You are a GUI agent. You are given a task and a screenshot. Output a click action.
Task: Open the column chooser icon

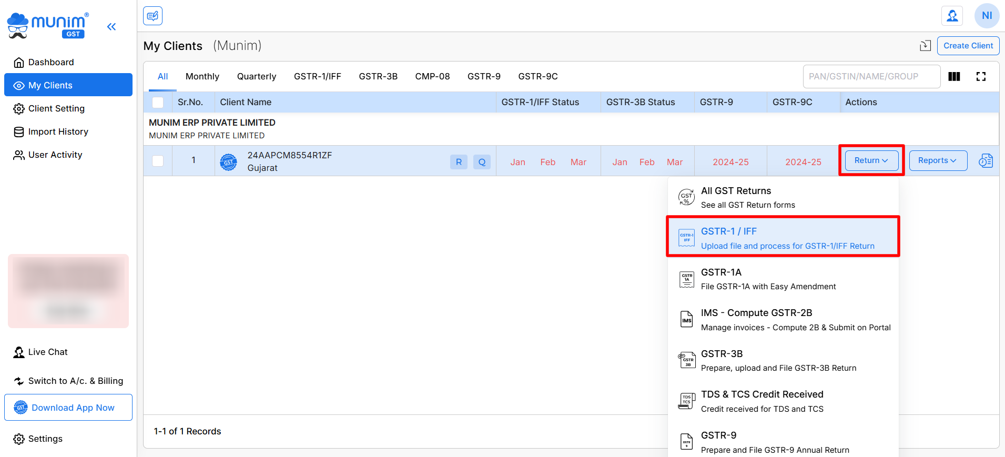click(954, 77)
